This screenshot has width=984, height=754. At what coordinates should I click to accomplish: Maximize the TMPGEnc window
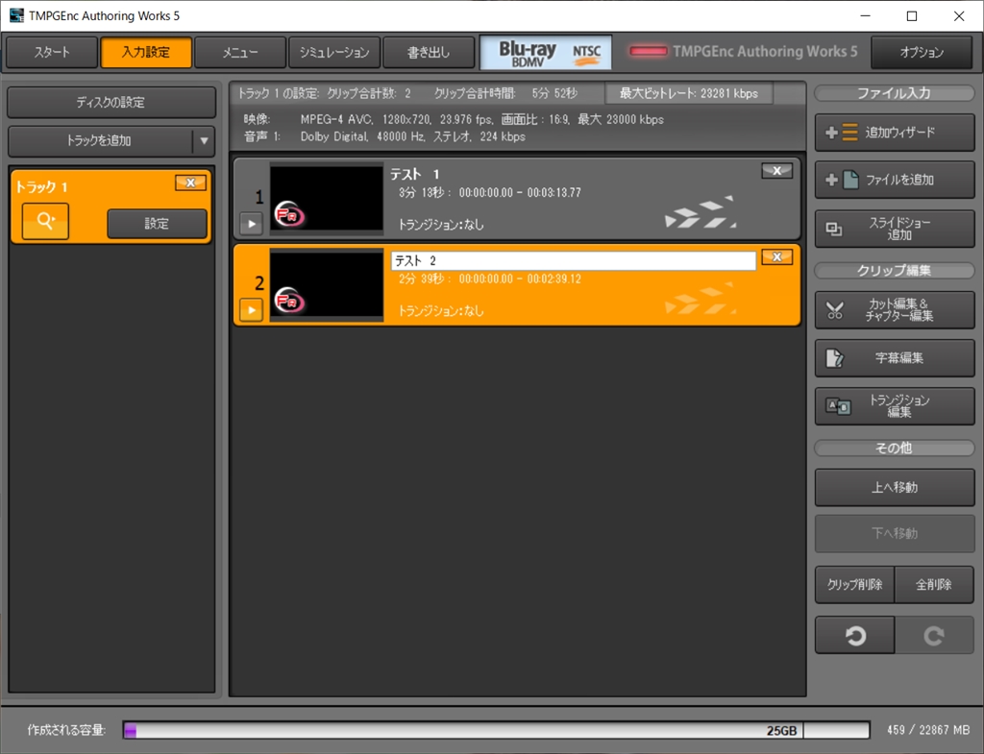click(912, 15)
